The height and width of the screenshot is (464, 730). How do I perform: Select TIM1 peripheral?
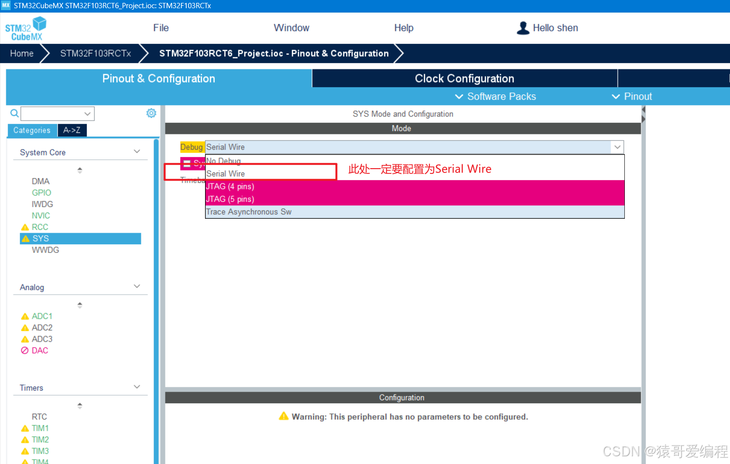click(41, 428)
